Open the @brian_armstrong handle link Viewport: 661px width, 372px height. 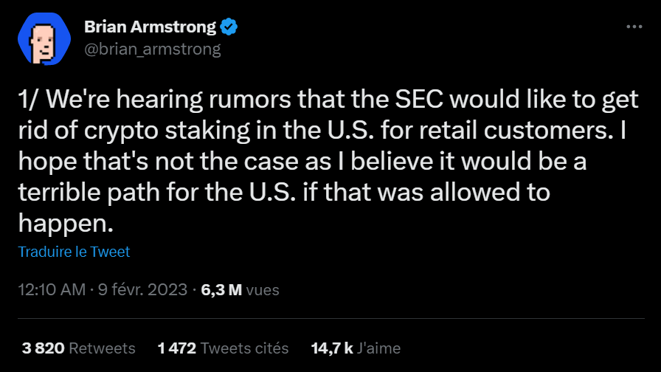[x=153, y=49]
